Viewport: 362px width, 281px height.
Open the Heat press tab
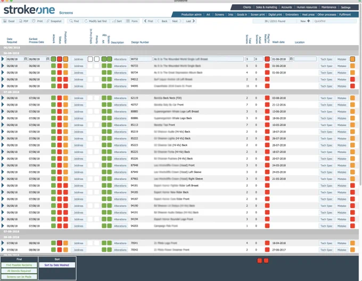tap(308, 14)
